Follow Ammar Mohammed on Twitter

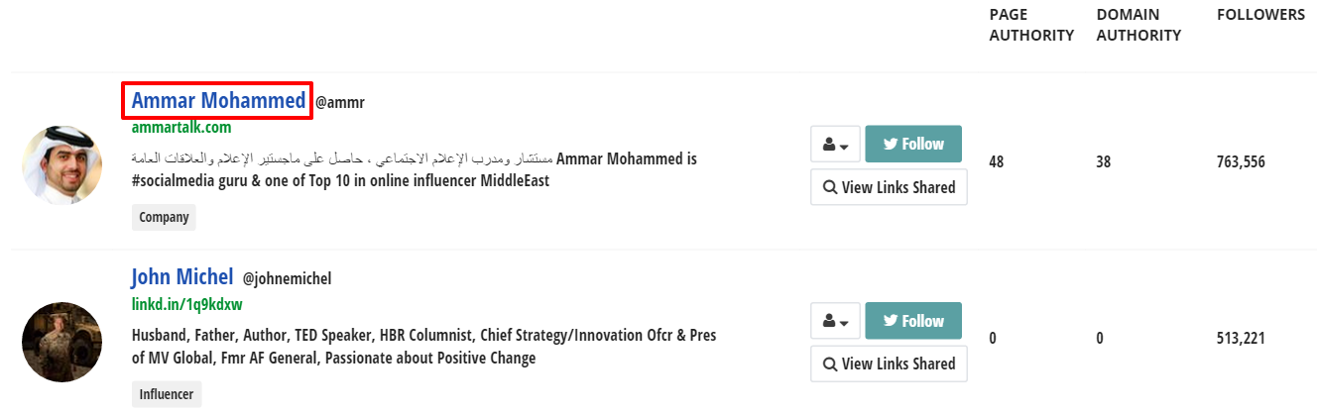pyautogui.click(x=913, y=144)
